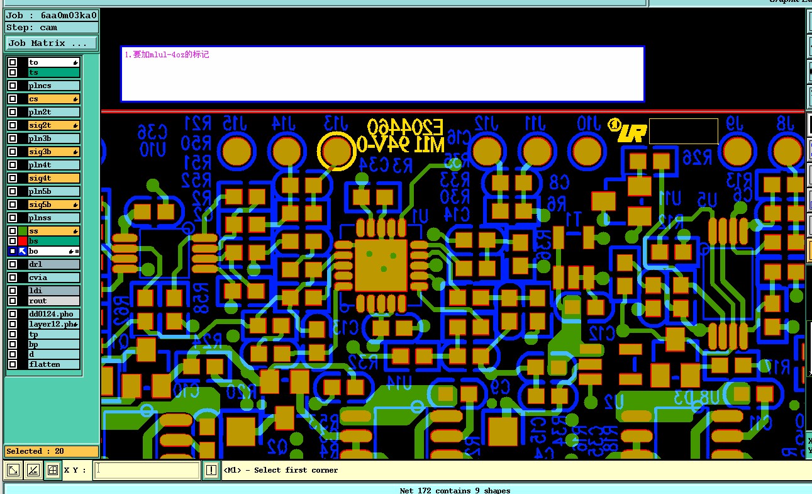Viewport: 812px width, 494px height.
Task: Open the Job Matrix button
Action: [x=52, y=43]
